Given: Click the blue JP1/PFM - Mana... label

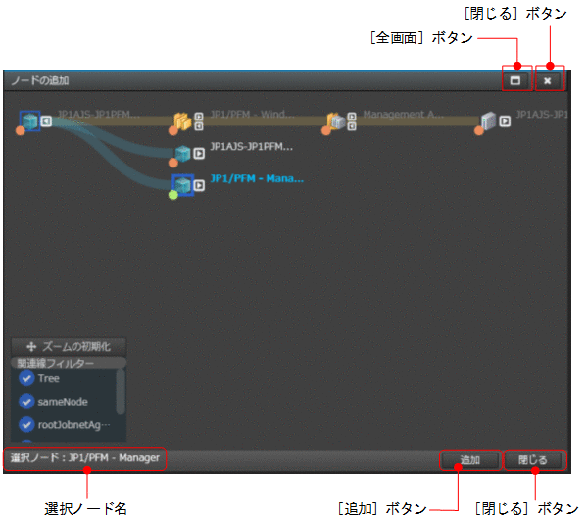Looking at the screenshot, I should click(257, 178).
